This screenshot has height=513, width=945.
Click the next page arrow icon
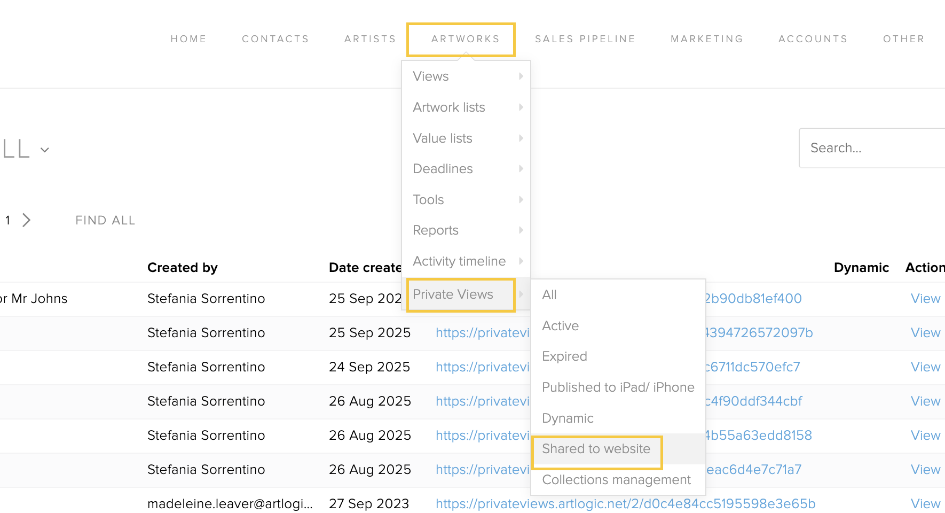tap(26, 220)
